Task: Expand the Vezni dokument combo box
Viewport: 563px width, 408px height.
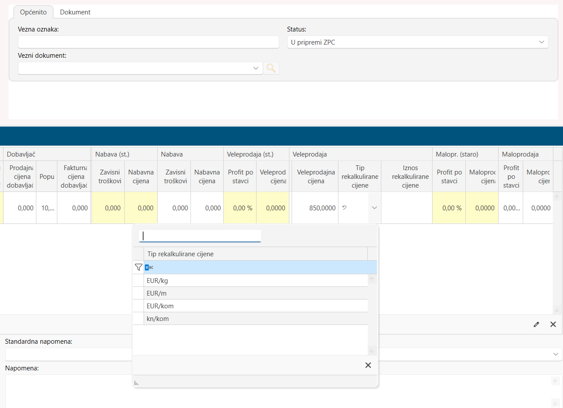Action: point(256,68)
